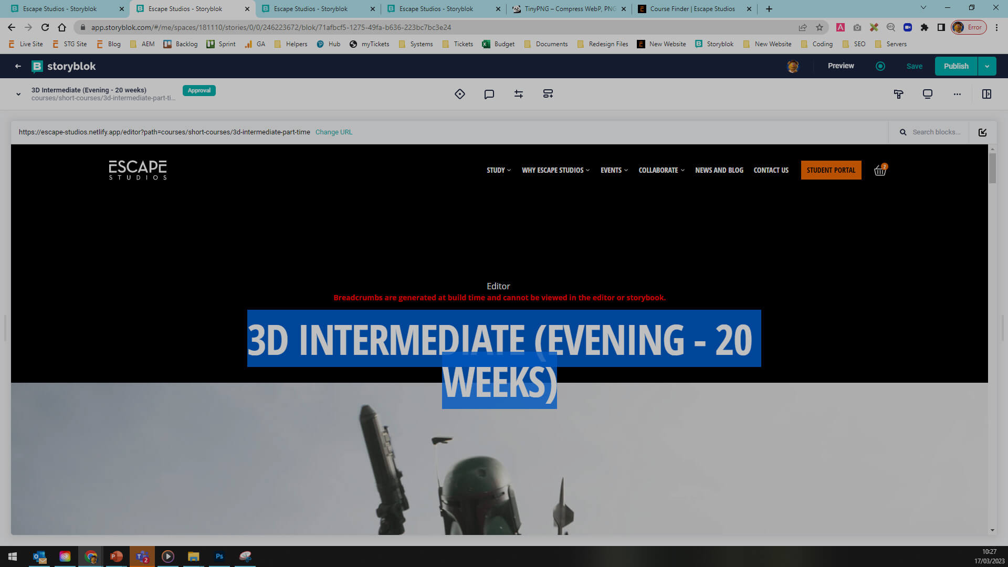Open Contact Us page

(x=771, y=170)
